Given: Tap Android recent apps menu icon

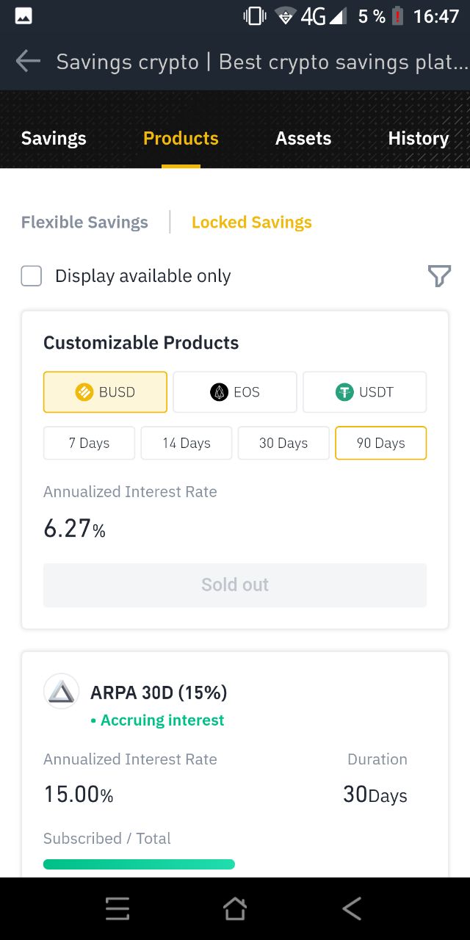Looking at the screenshot, I should (x=117, y=909).
